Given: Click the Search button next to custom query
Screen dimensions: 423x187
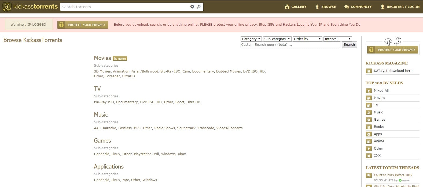Looking at the screenshot, I should pyautogui.click(x=349, y=45).
